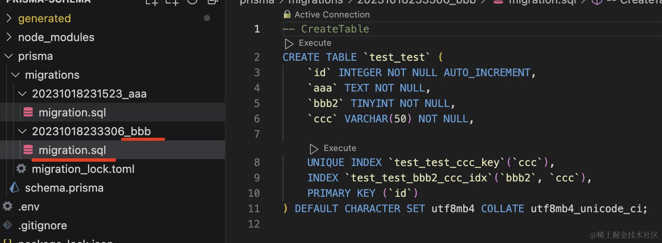Collapse the 20231018233306_bbb folder
This screenshot has width=662, height=243.
22,131
